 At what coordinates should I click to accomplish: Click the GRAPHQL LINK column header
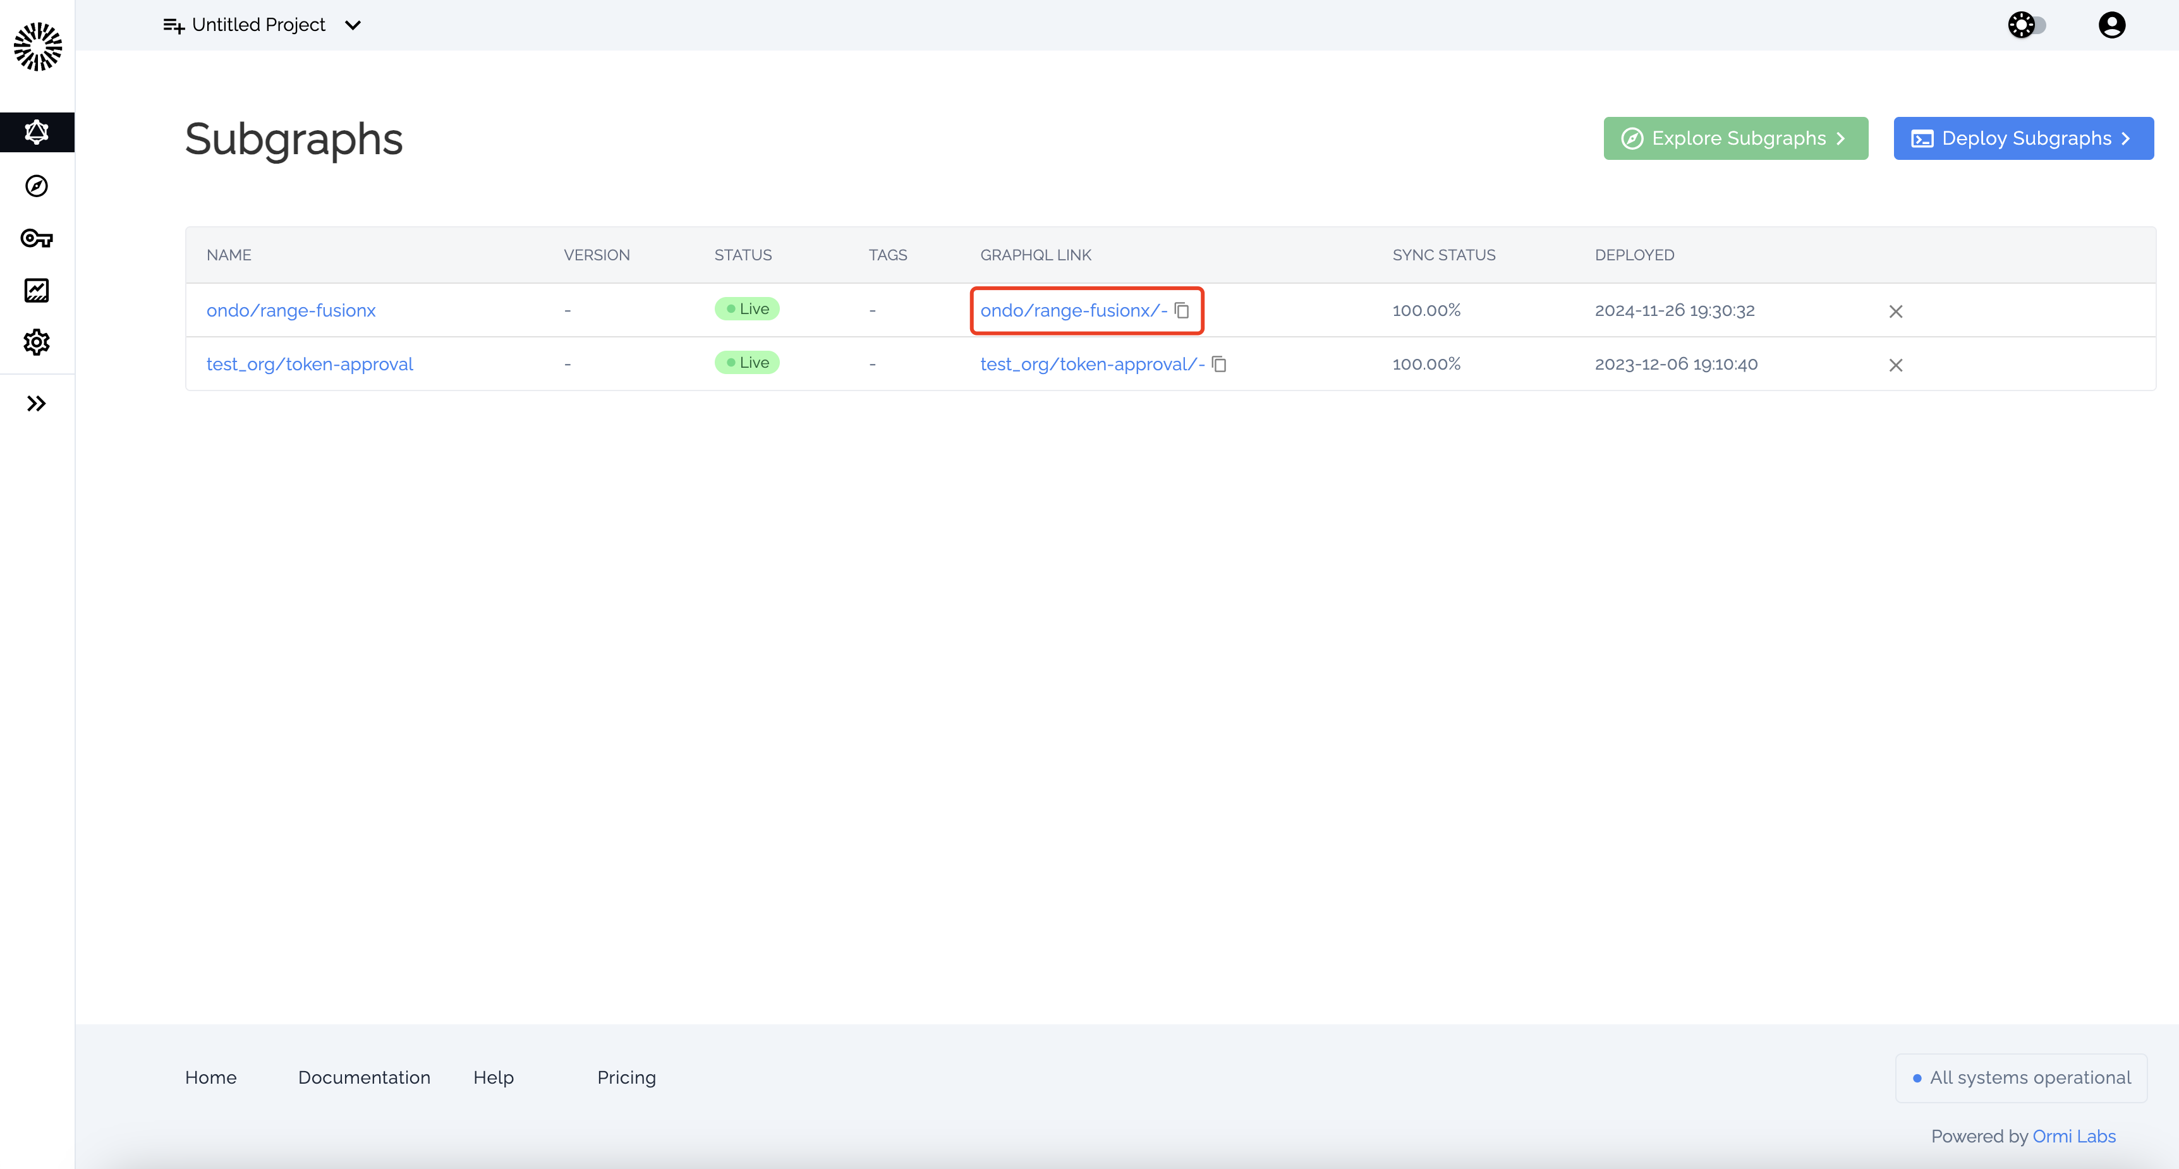coord(1035,255)
